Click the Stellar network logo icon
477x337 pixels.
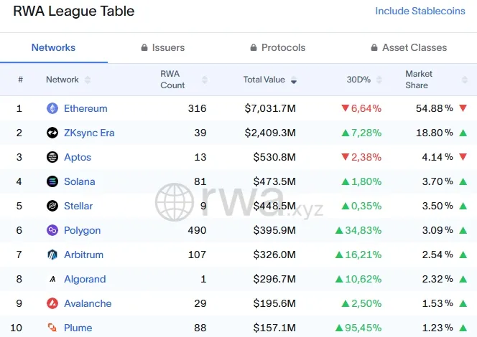point(52,206)
